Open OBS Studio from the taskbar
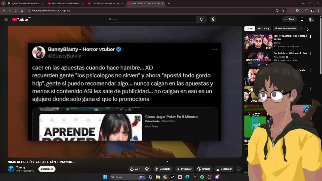The height and width of the screenshot is (181, 322). (x=209, y=177)
